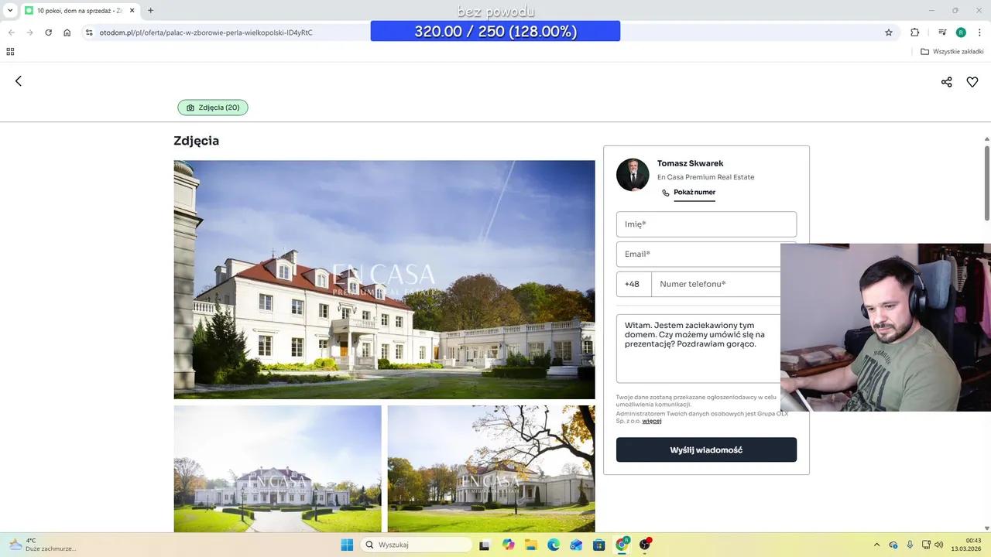
Task: Reload the current page
Action: pyautogui.click(x=48, y=32)
